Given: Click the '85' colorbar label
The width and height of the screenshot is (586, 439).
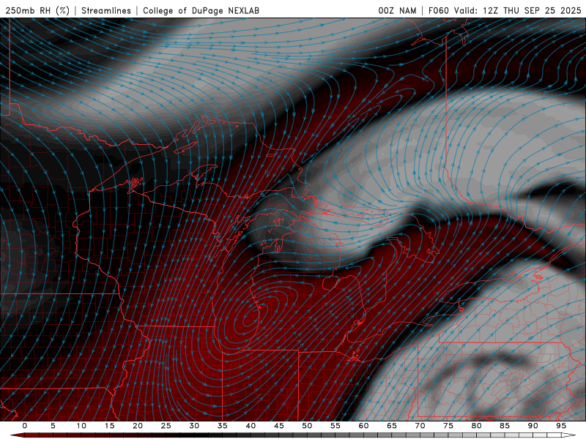Looking at the screenshot, I should (x=505, y=426).
